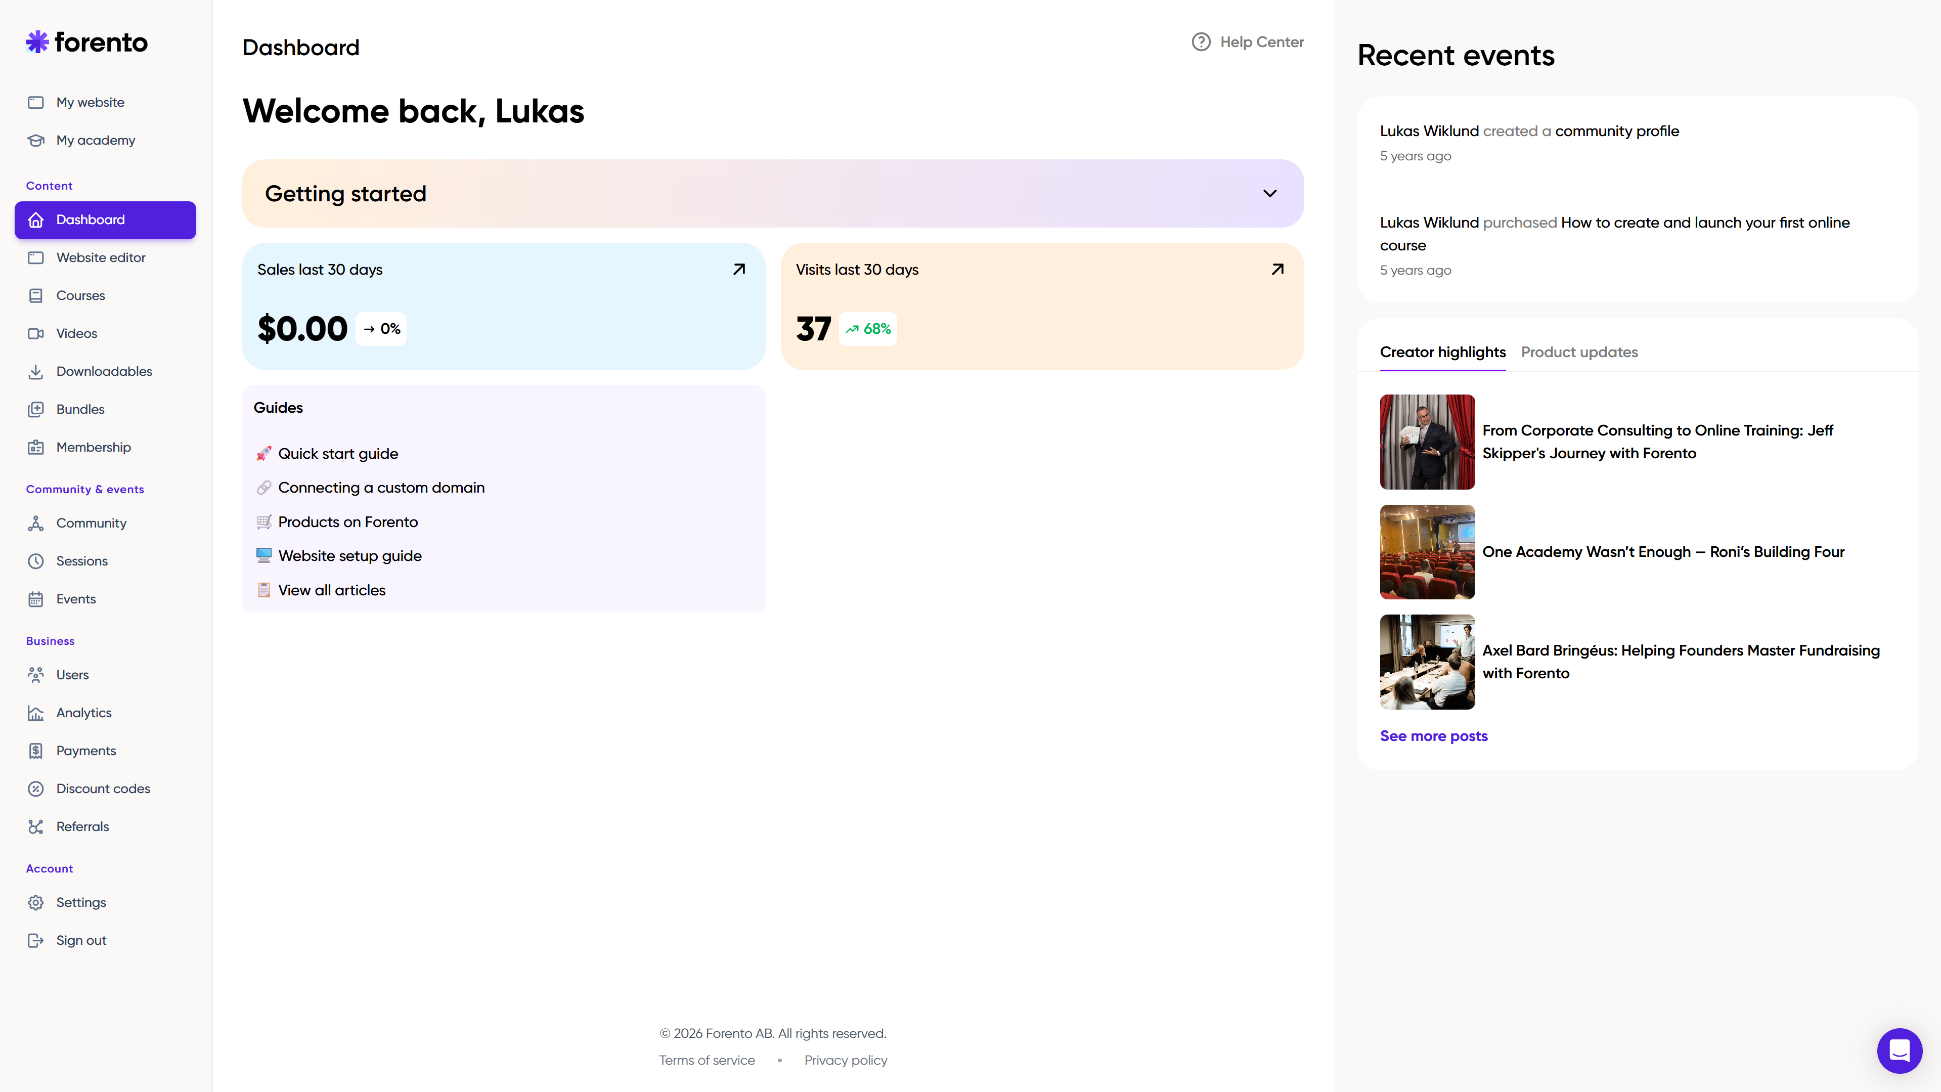The image size is (1941, 1092).
Task: Open Sales last 30 days arrow icon
Action: tap(739, 269)
